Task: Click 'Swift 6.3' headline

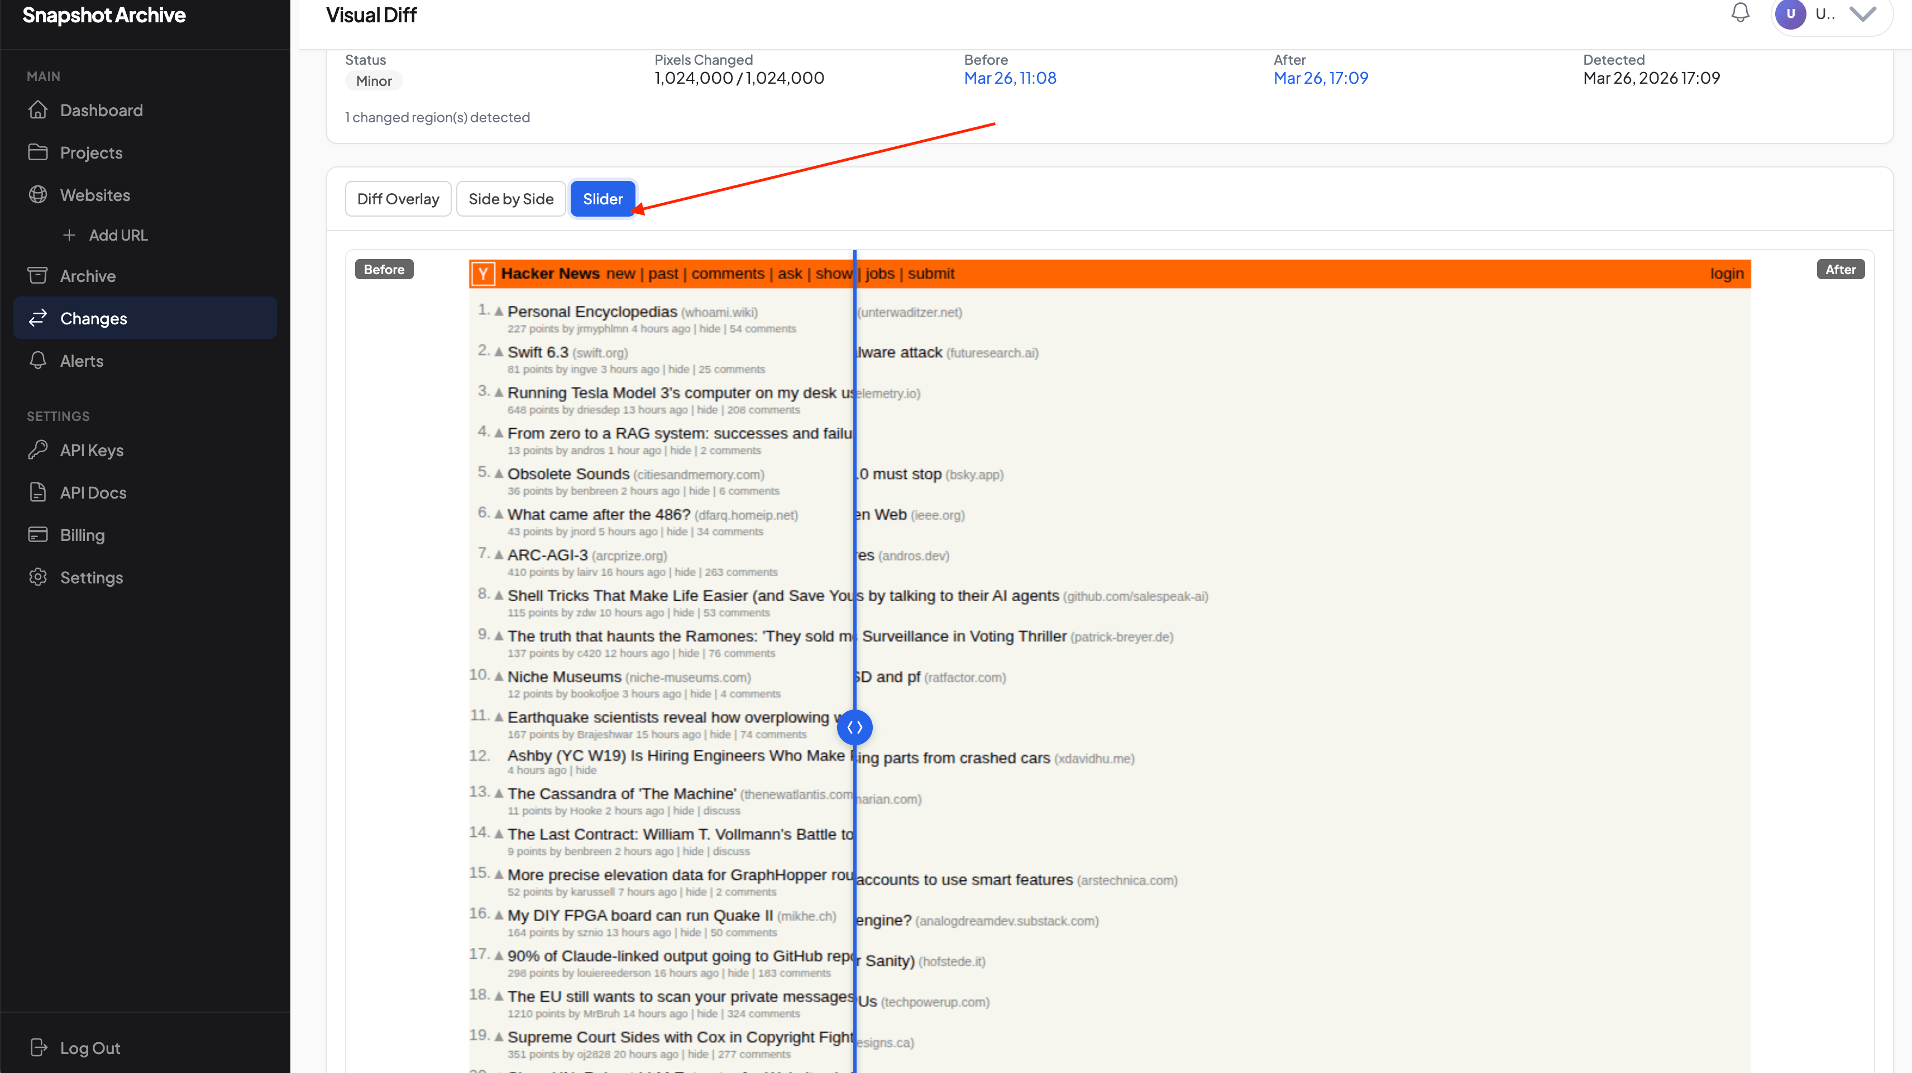Action: pos(538,352)
